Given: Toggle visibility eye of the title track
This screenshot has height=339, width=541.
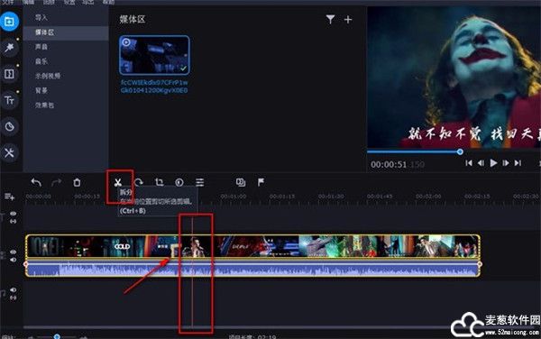Looking at the screenshot, I should click(x=14, y=214).
